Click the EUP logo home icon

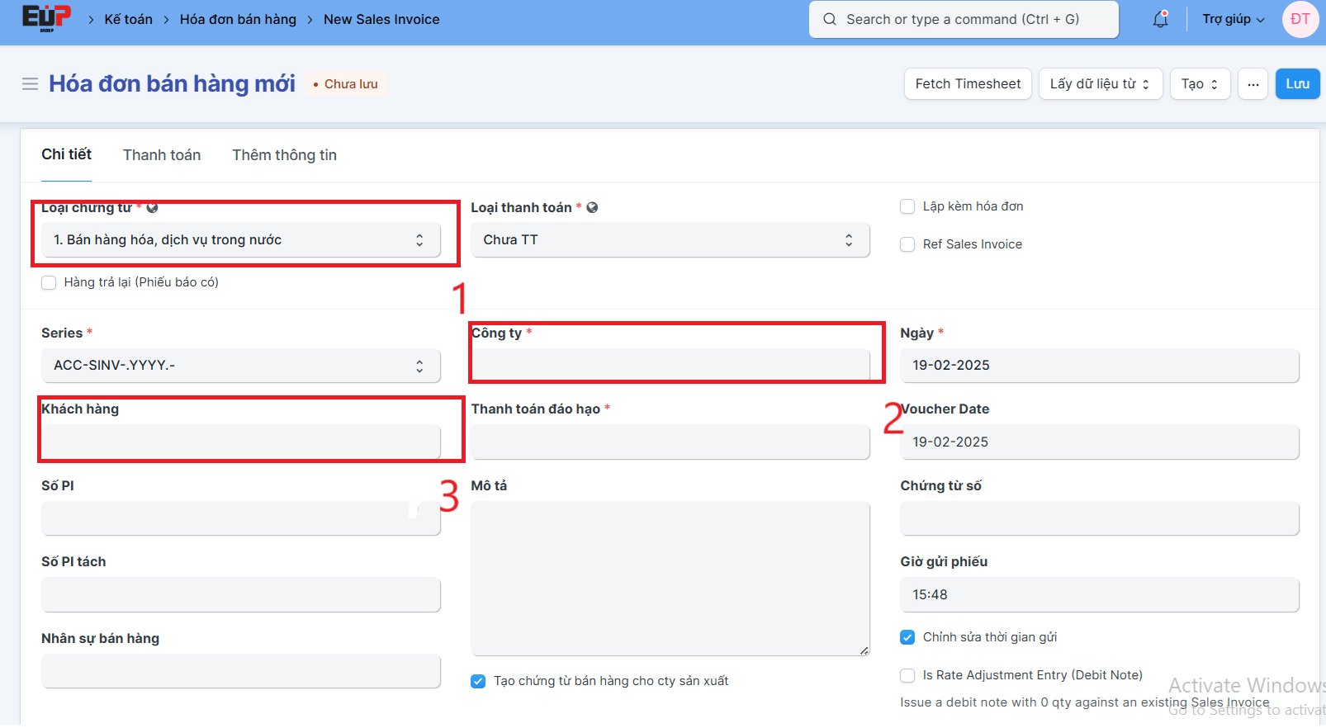(x=46, y=18)
